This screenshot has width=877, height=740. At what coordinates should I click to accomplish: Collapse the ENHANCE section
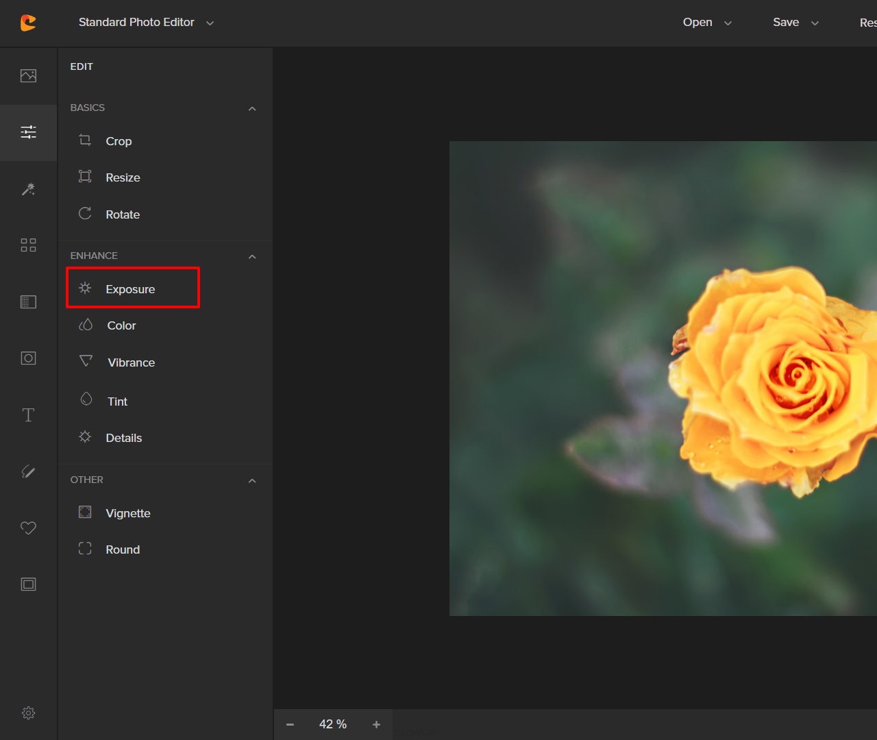coord(251,256)
